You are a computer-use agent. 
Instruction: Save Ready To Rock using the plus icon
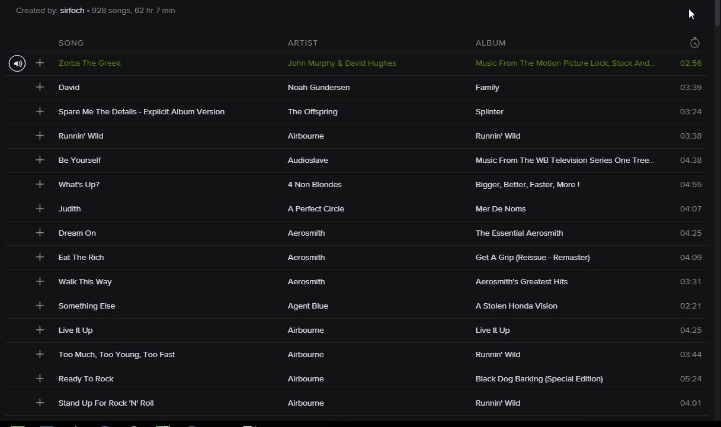(x=40, y=378)
